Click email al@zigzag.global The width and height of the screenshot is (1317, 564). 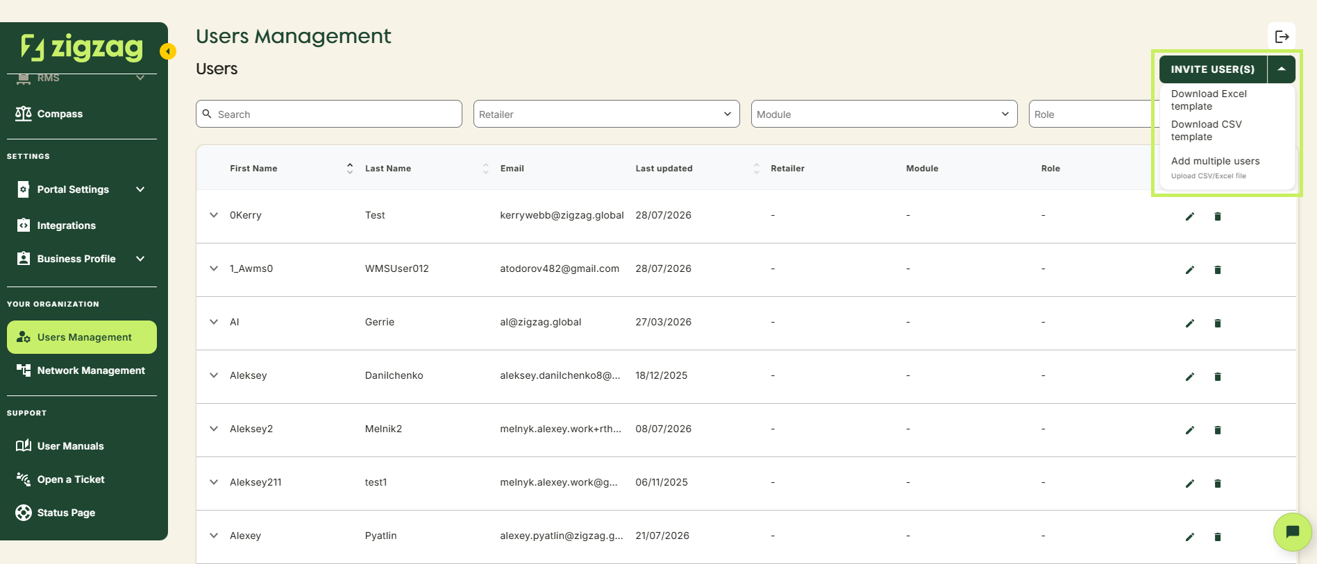541,322
